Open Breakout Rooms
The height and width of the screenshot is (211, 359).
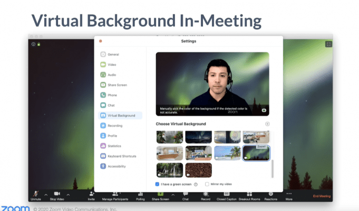249,196
